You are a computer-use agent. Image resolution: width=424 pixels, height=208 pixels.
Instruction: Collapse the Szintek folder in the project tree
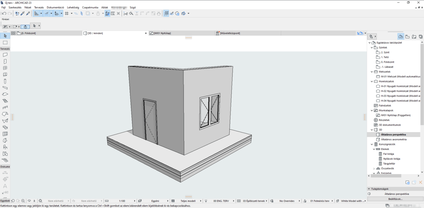tap(371, 47)
